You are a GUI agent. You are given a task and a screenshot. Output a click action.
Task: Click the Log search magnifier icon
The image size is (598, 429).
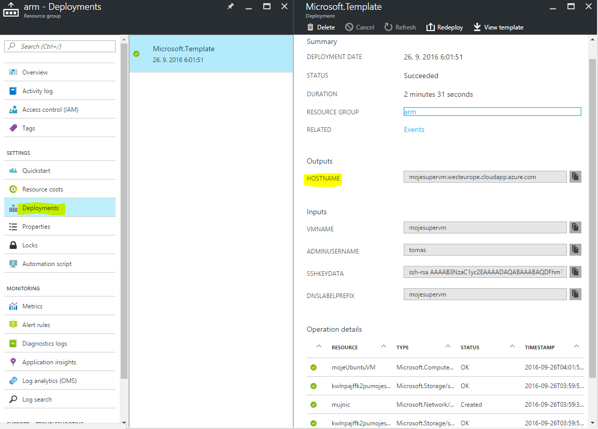(x=13, y=400)
